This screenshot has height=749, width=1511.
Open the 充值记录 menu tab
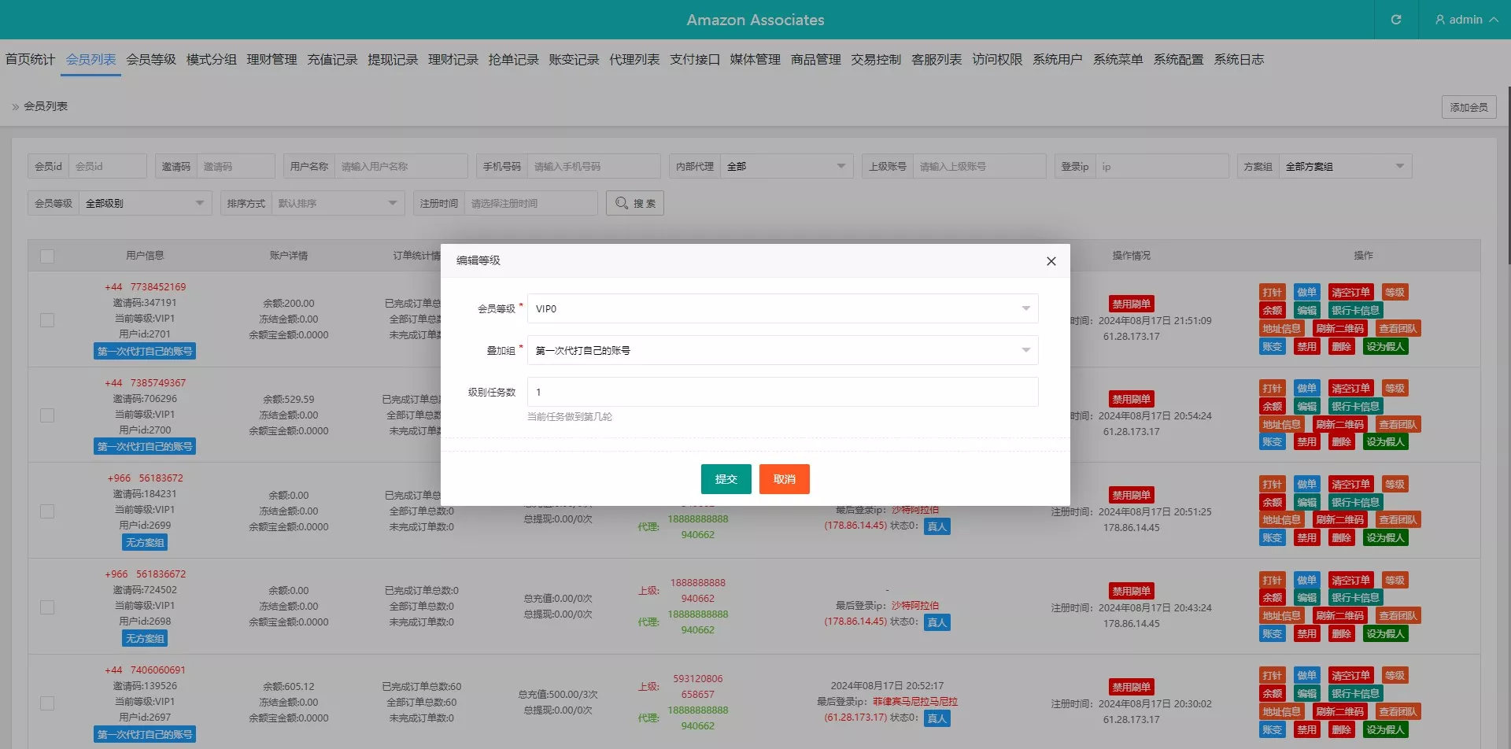pyautogui.click(x=332, y=60)
